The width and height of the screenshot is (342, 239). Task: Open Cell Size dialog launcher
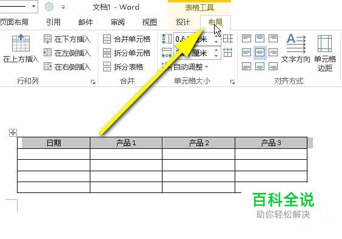(232, 82)
